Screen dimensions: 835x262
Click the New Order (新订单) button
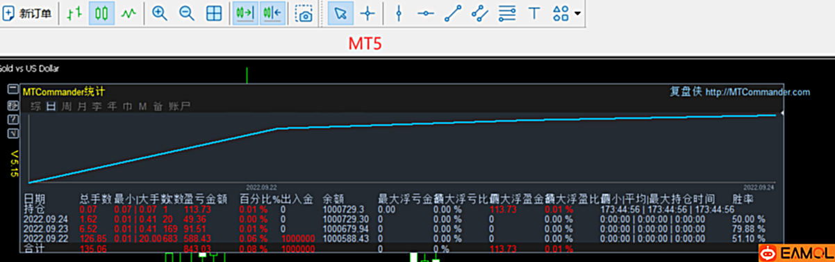coord(27,13)
